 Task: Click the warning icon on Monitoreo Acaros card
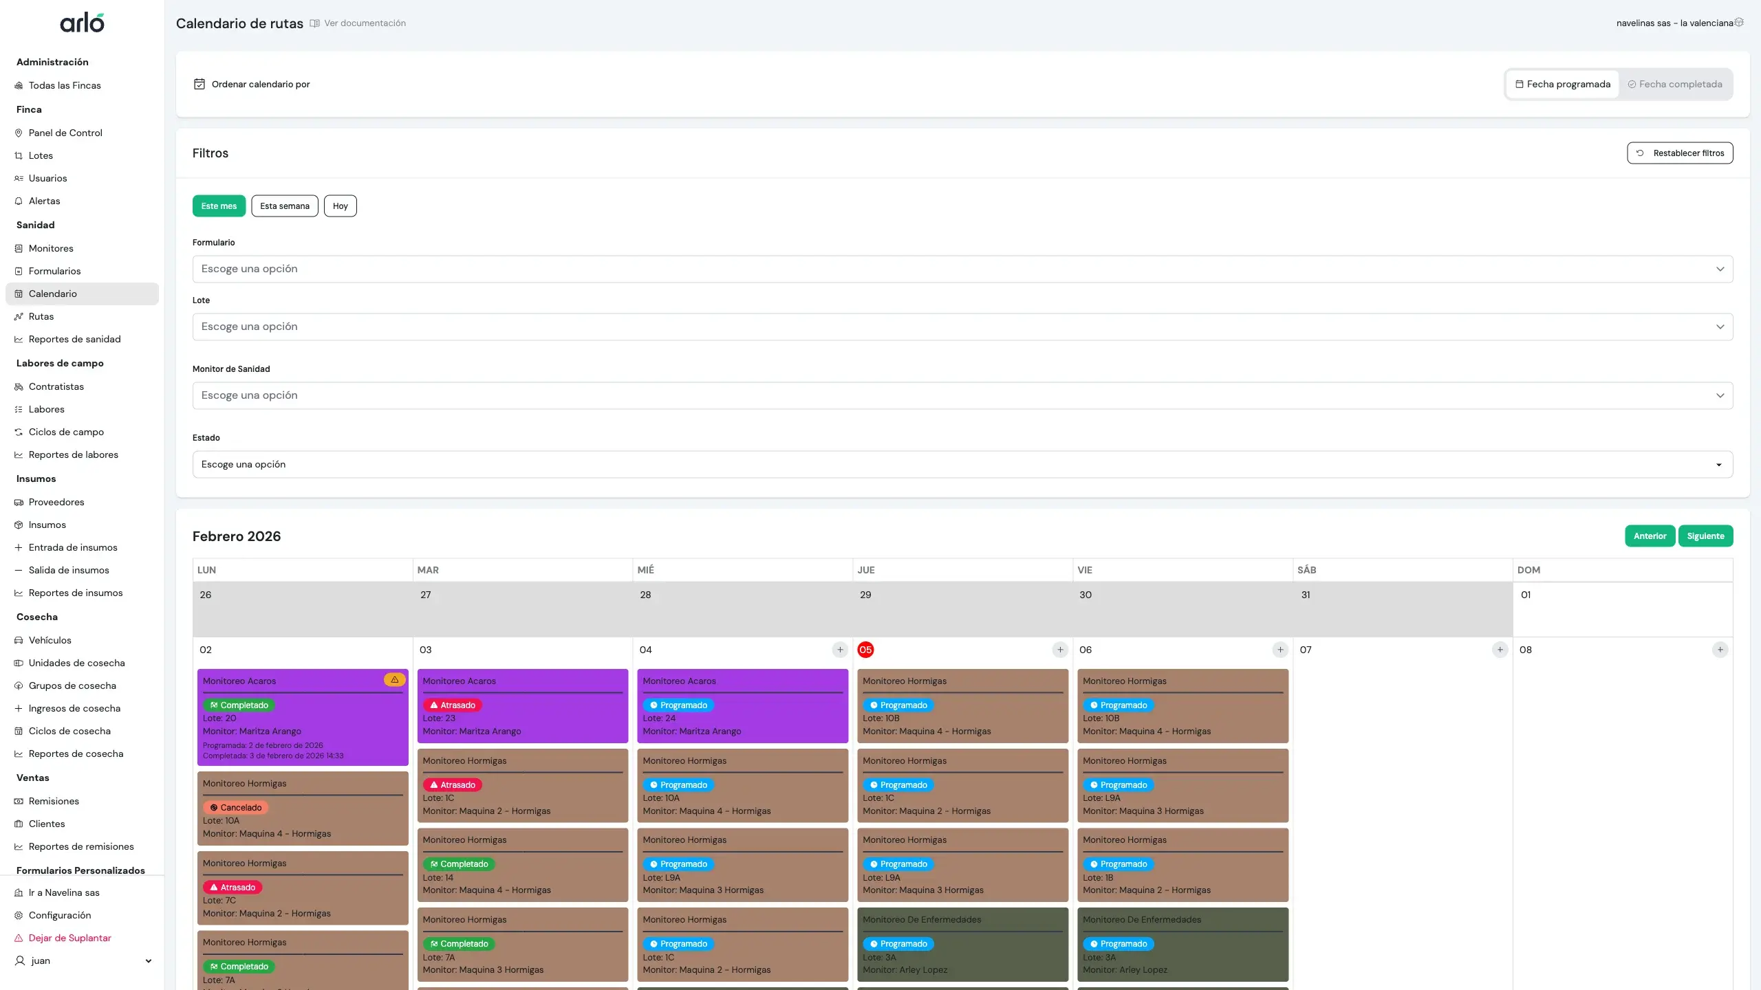point(393,679)
